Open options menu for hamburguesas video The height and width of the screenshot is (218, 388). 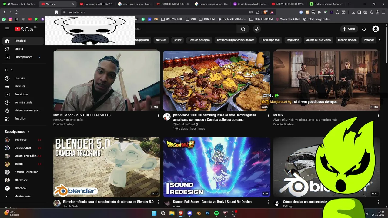point(268,115)
